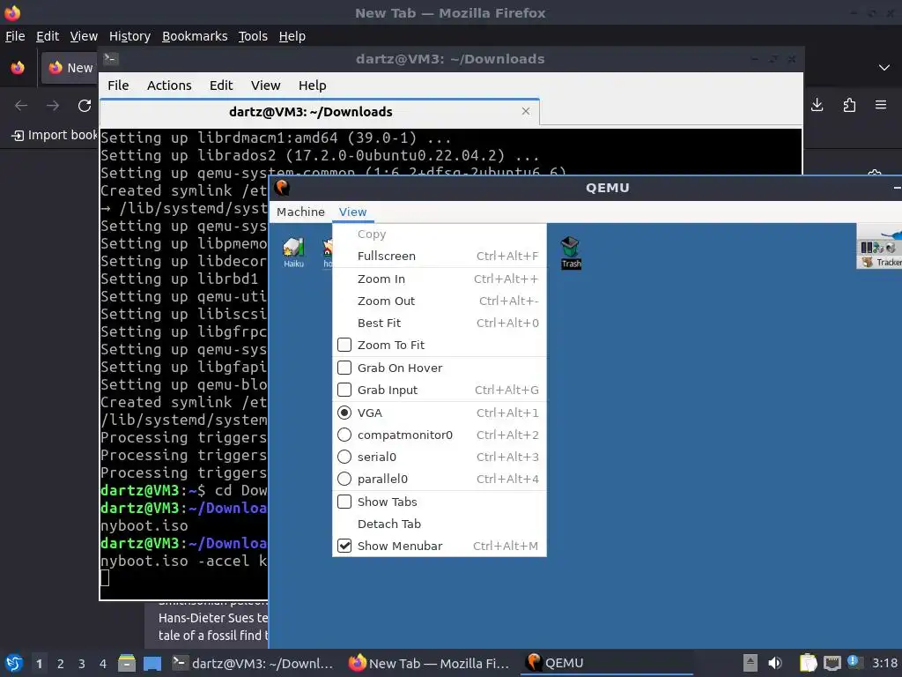Switch to the terminal taskbar entry
The image size is (902, 677).
253,663
